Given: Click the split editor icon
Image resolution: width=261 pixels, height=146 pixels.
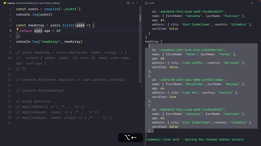Looking at the screenshot, I should (128, 3).
